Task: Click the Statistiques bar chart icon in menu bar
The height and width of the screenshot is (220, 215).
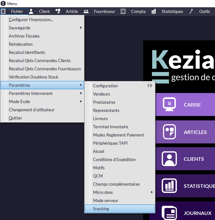Action: click(154, 11)
